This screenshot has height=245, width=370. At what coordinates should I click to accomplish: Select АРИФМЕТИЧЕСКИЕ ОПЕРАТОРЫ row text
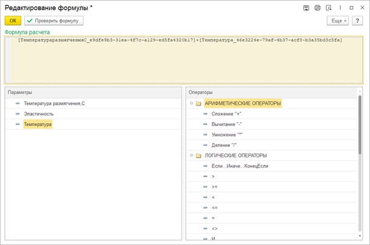click(x=243, y=103)
